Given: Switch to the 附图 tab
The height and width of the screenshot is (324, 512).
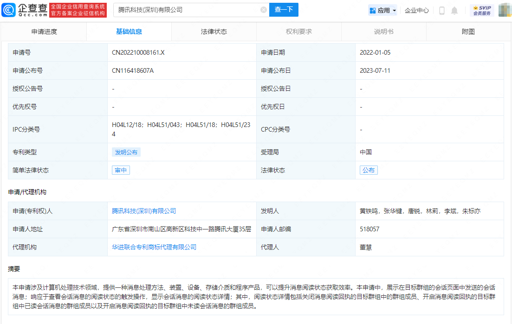Looking at the screenshot, I should point(468,32).
